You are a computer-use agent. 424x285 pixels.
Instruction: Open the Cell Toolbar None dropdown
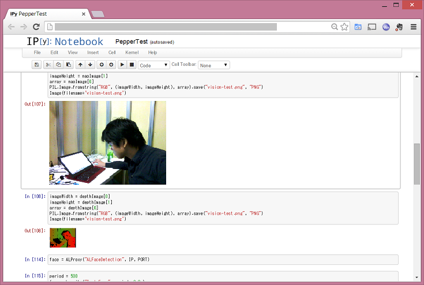(214, 65)
